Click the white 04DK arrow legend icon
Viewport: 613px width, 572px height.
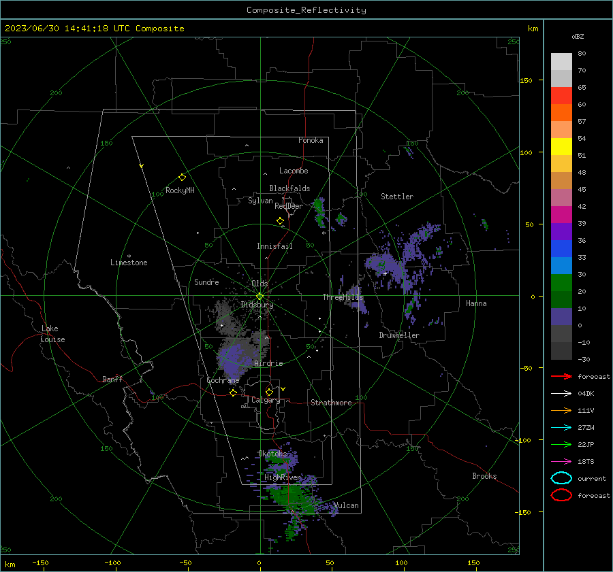coord(561,393)
